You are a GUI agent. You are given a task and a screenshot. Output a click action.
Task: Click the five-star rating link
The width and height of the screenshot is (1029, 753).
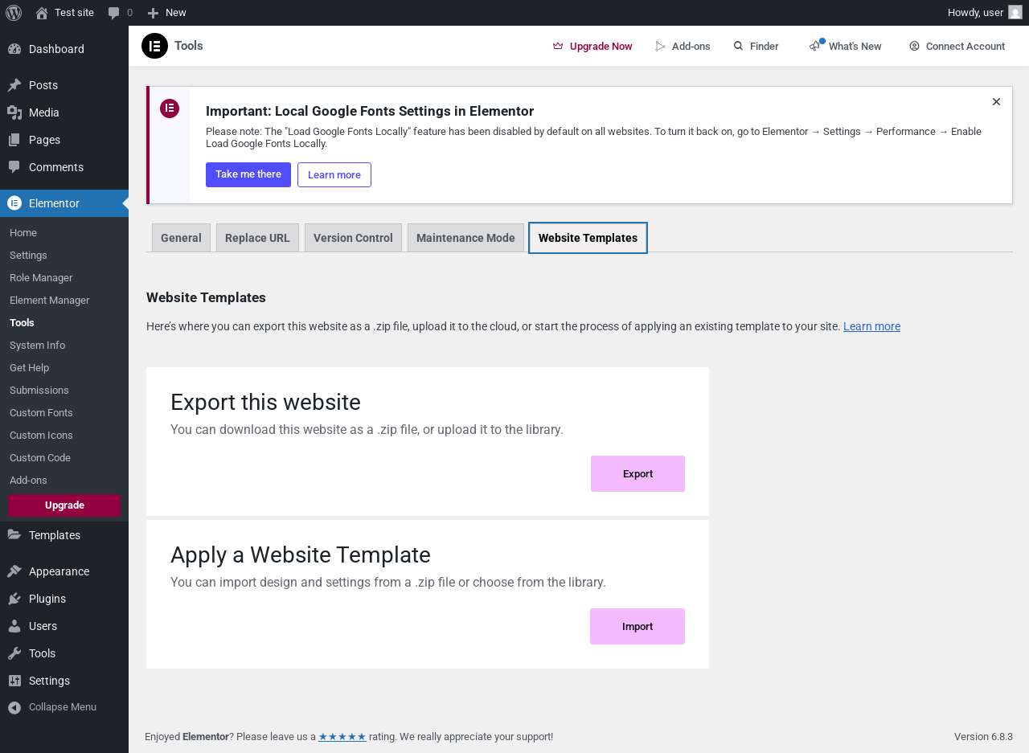point(342,737)
